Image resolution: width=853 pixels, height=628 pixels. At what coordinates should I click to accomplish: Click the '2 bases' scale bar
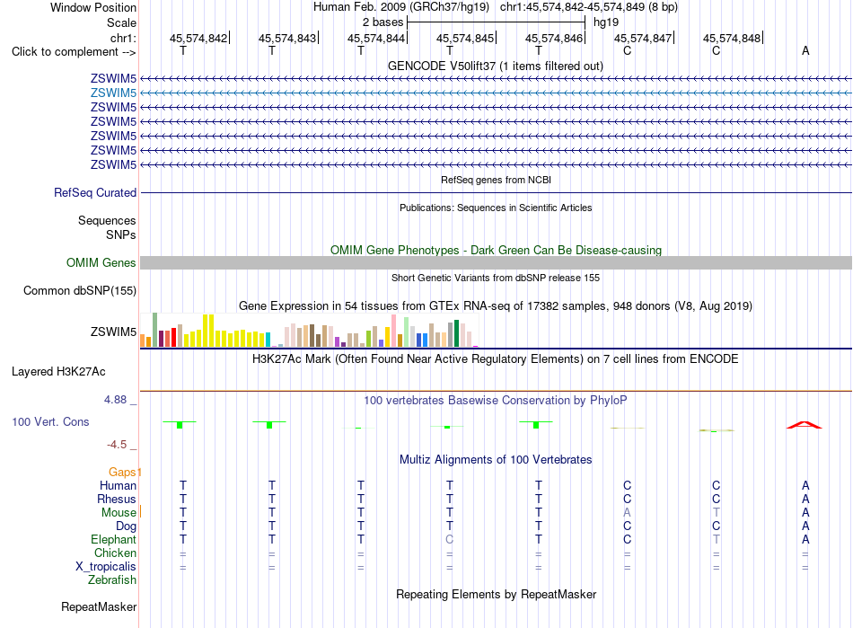(496, 22)
